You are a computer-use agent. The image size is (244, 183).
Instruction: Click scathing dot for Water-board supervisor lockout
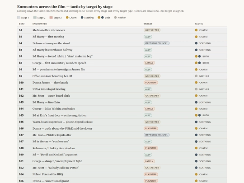(x=196, y=122)
